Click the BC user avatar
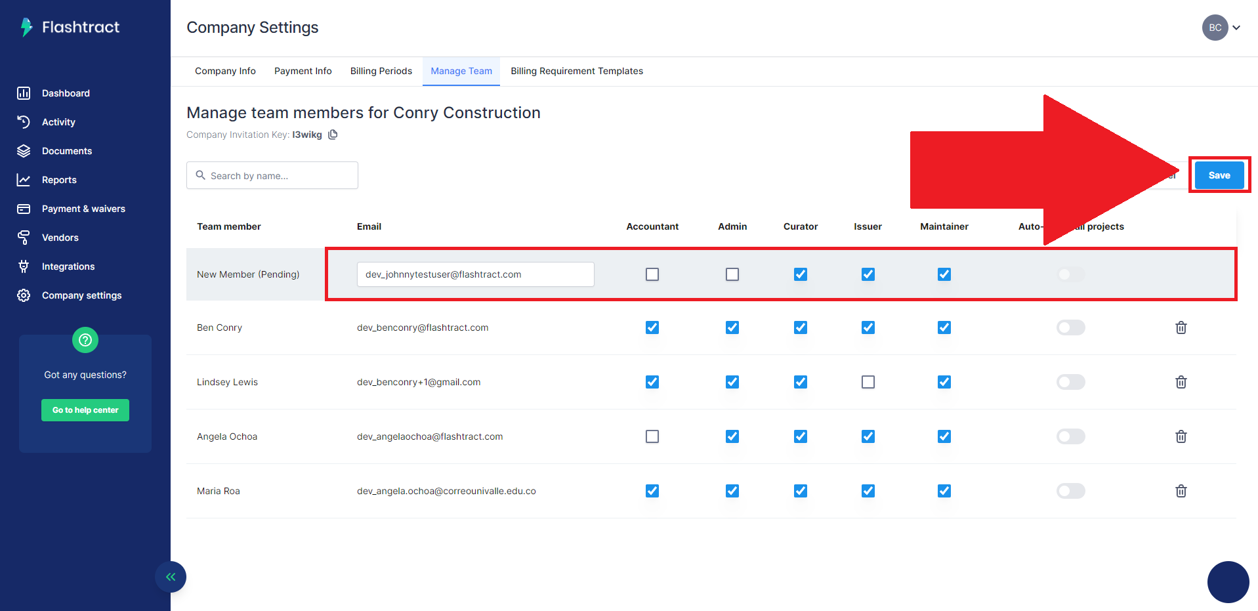Image resolution: width=1258 pixels, height=611 pixels. coord(1215,28)
